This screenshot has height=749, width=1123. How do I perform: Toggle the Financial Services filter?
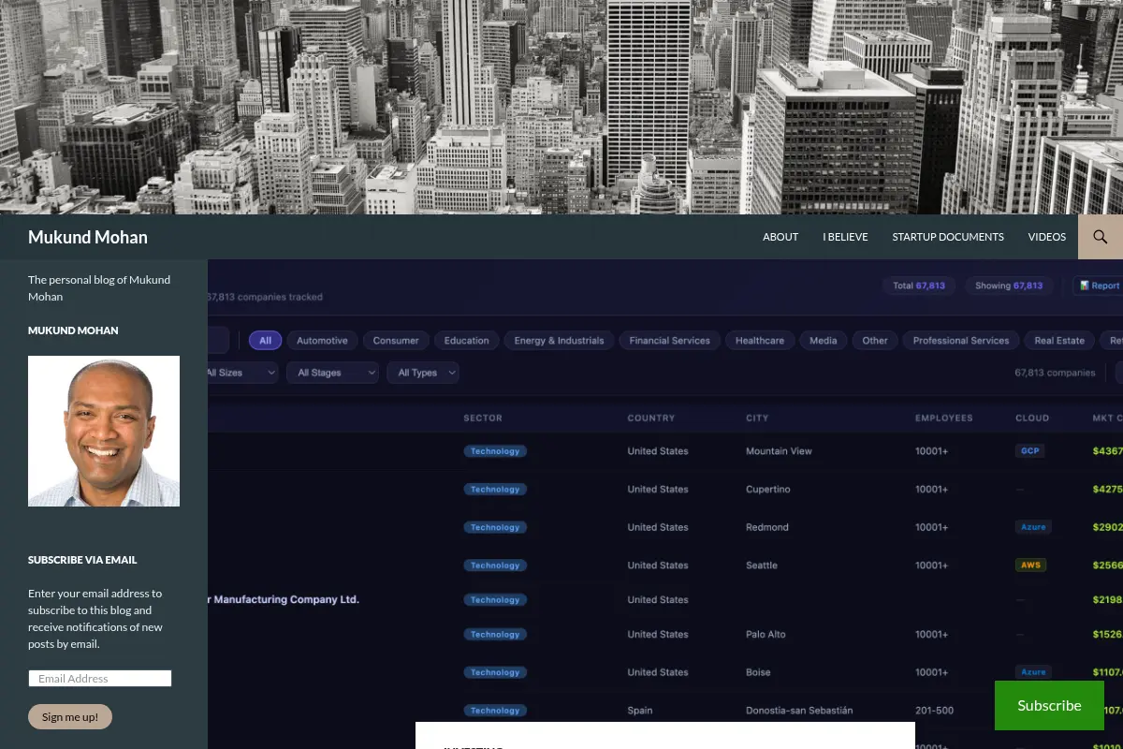(x=670, y=341)
